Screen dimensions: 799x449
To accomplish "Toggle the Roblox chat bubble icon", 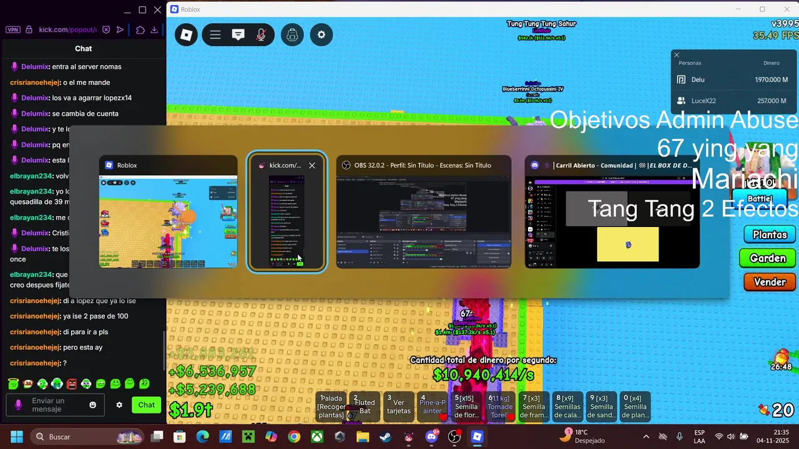I will tap(238, 35).
